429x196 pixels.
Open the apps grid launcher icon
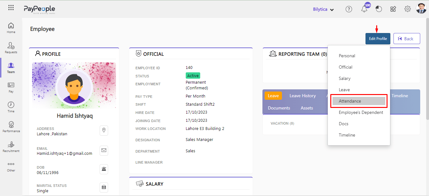11,8
